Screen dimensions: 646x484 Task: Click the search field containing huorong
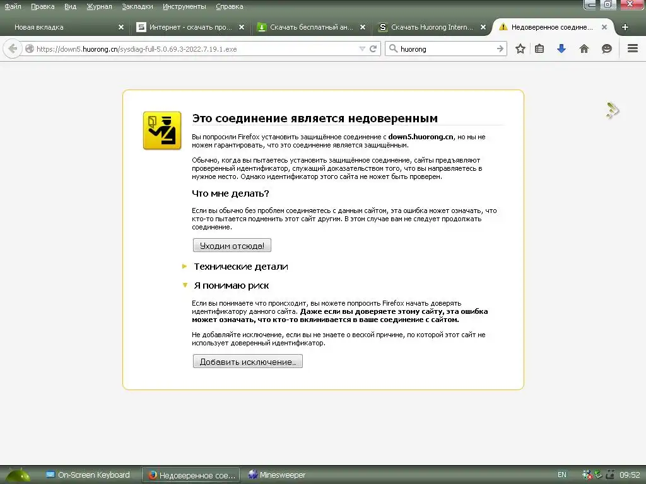pos(447,49)
